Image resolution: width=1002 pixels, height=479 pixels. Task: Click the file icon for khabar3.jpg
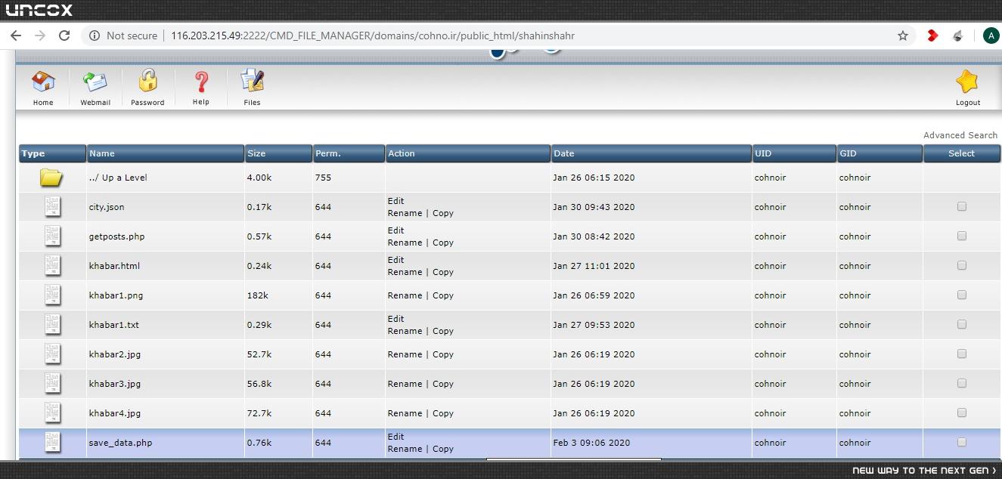tap(52, 383)
